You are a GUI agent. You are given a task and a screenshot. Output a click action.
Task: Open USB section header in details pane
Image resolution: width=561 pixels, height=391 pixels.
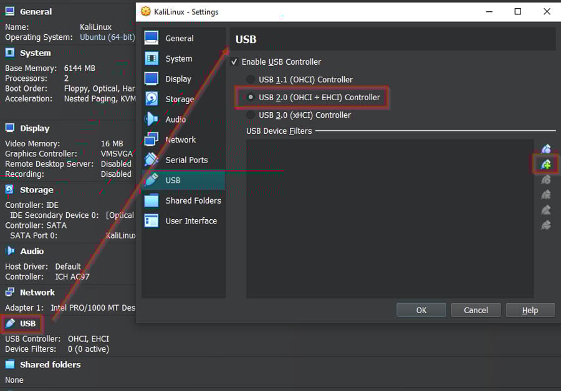[27, 324]
